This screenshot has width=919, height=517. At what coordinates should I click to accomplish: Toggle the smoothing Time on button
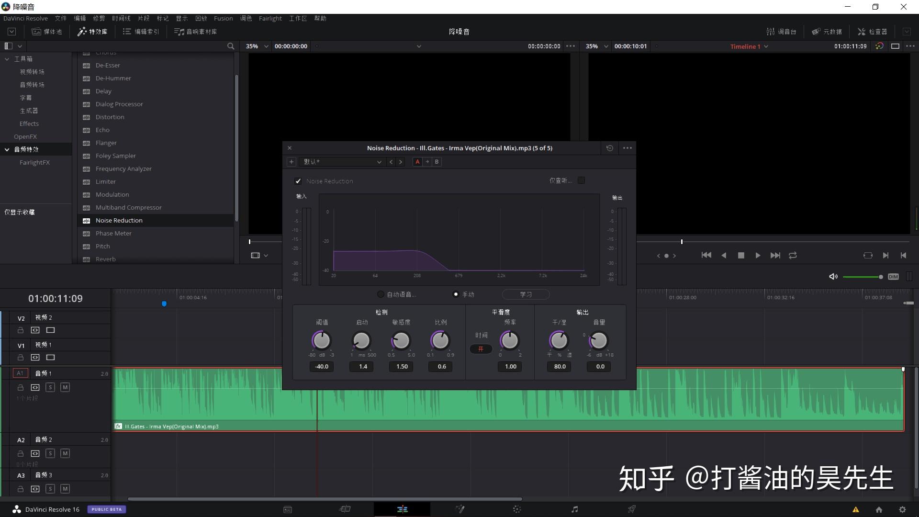[481, 349]
